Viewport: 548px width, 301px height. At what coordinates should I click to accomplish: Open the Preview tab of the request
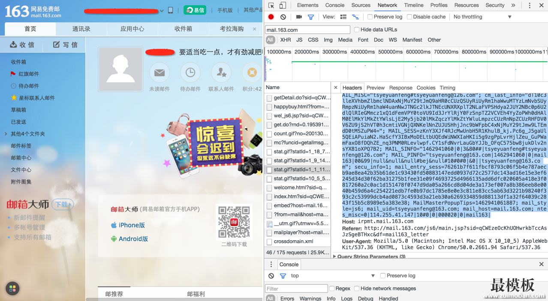coord(375,87)
